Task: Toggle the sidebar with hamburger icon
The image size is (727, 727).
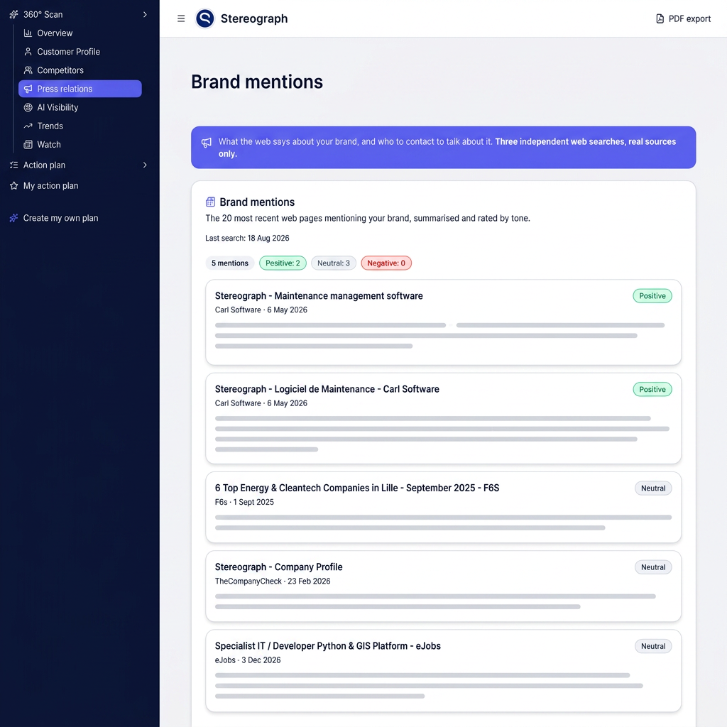Action: coord(181,18)
